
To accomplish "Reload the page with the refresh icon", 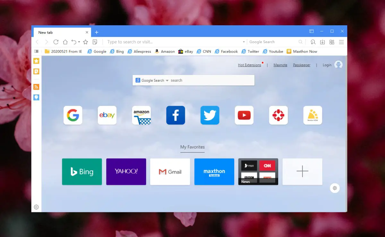I will [56, 42].
